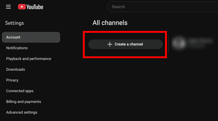Click the Settings sidebar title
This screenshot has width=218, height=121.
pos(14,23)
